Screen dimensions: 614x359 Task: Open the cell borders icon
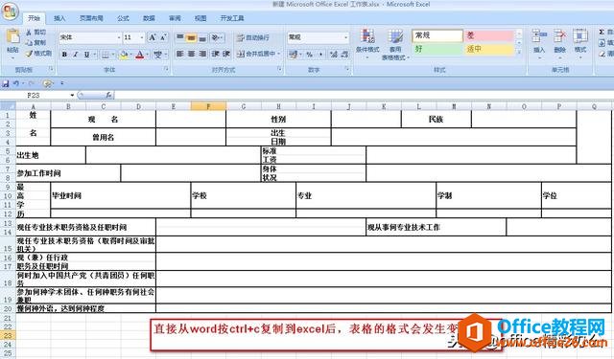click(106, 56)
